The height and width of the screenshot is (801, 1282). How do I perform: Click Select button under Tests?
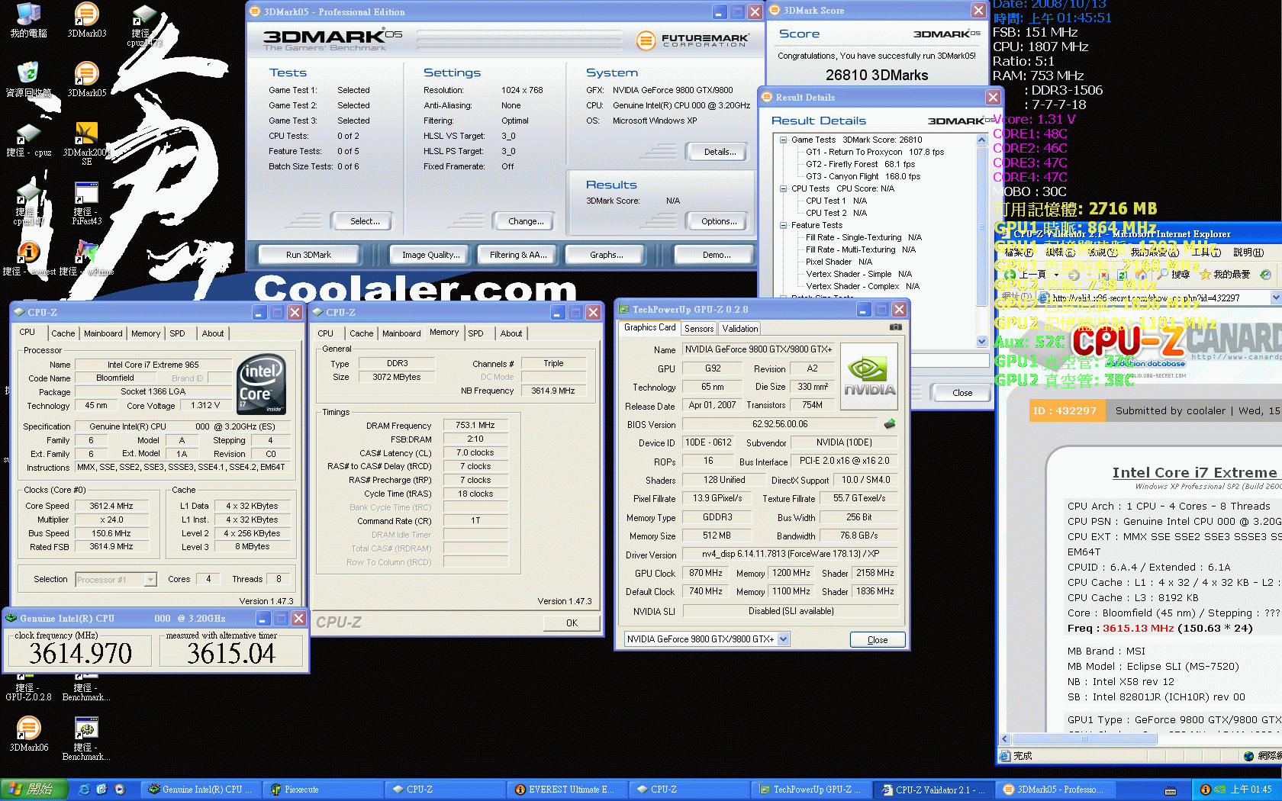364,221
